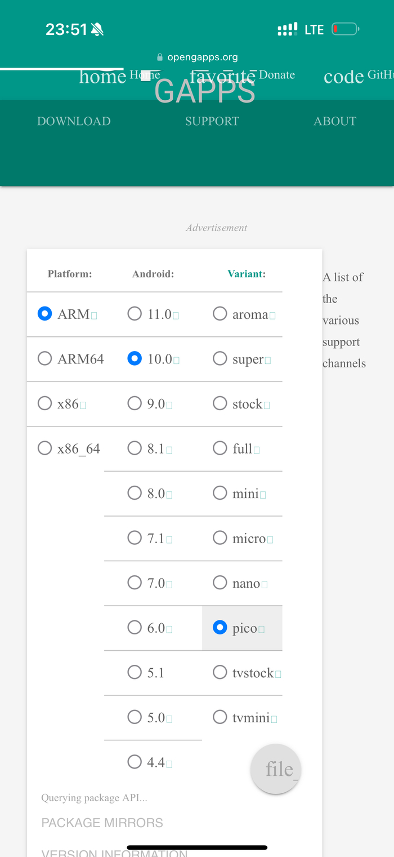Select the ARM64 platform radio button
Image resolution: width=394 pixels, height=857 pixels.
[45, 358]
